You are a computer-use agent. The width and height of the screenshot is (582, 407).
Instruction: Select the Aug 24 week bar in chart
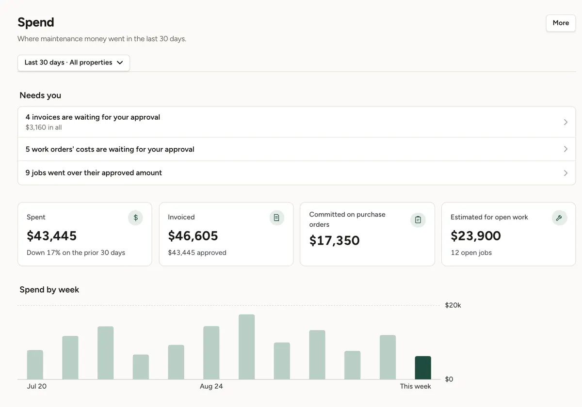tap(211, 353)
